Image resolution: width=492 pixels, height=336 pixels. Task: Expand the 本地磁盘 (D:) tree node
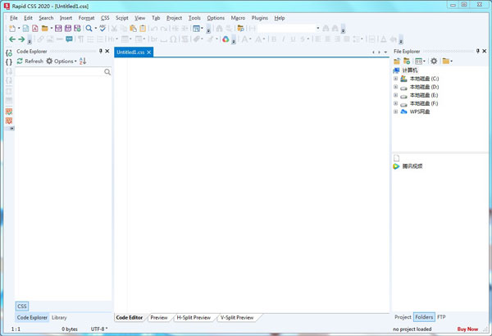[396, 87]
